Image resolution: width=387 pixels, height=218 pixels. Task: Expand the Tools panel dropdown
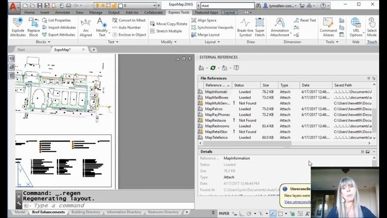click(x=332, y=42)
